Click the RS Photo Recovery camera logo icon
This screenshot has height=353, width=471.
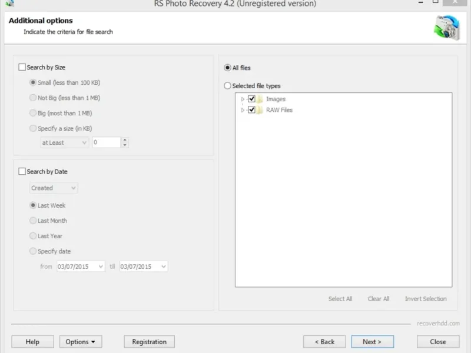(x=447, y=26)
